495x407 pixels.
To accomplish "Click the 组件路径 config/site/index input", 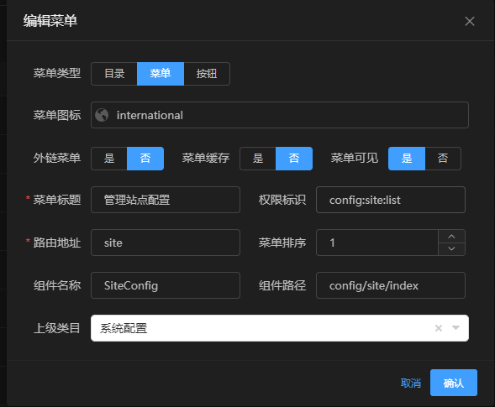I will (391, 285).
